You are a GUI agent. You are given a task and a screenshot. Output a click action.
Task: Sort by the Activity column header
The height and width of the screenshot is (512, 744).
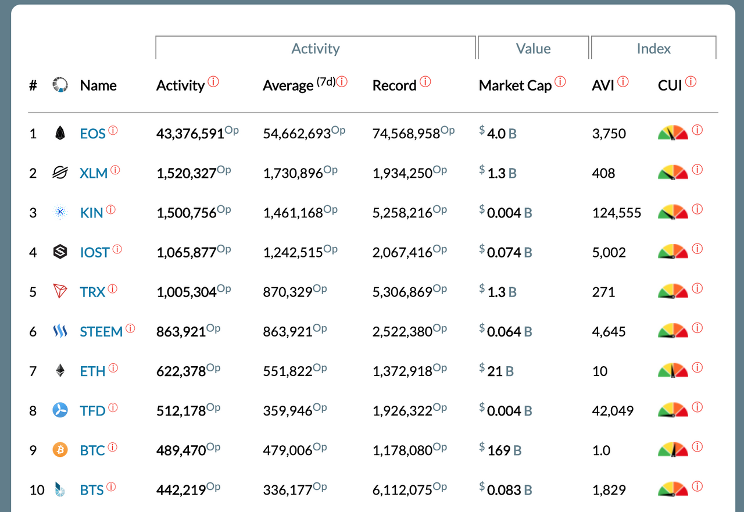[x=180, y=85]
